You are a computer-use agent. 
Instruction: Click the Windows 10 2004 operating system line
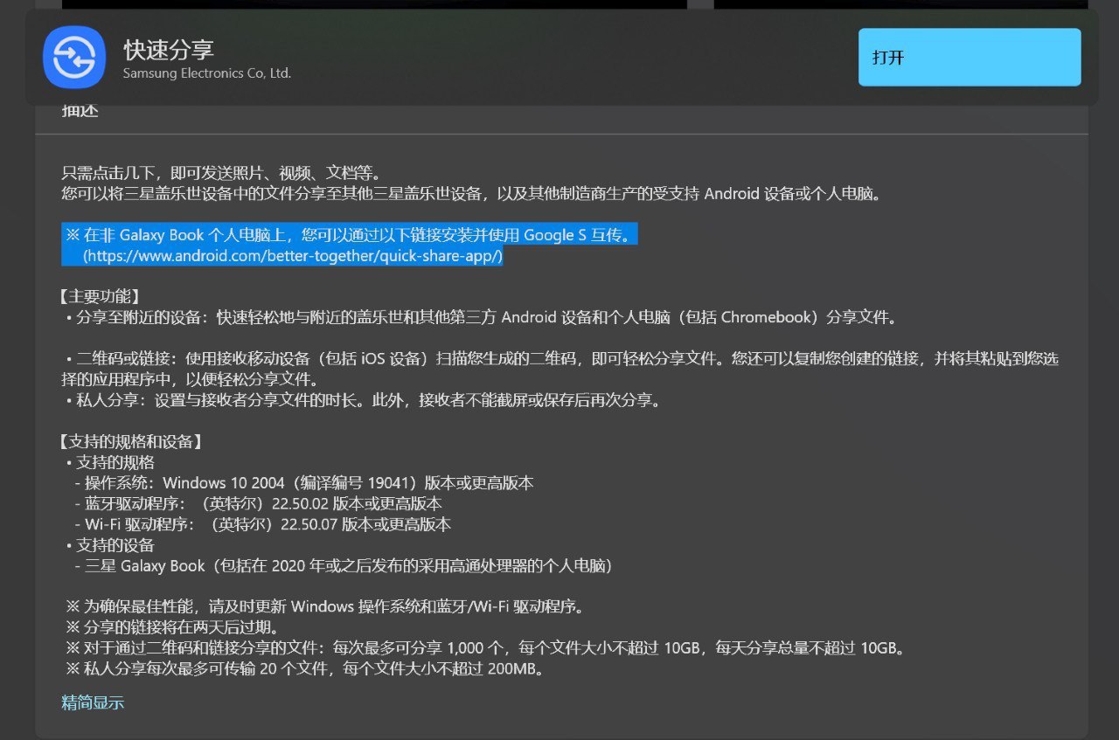point(304,483)
